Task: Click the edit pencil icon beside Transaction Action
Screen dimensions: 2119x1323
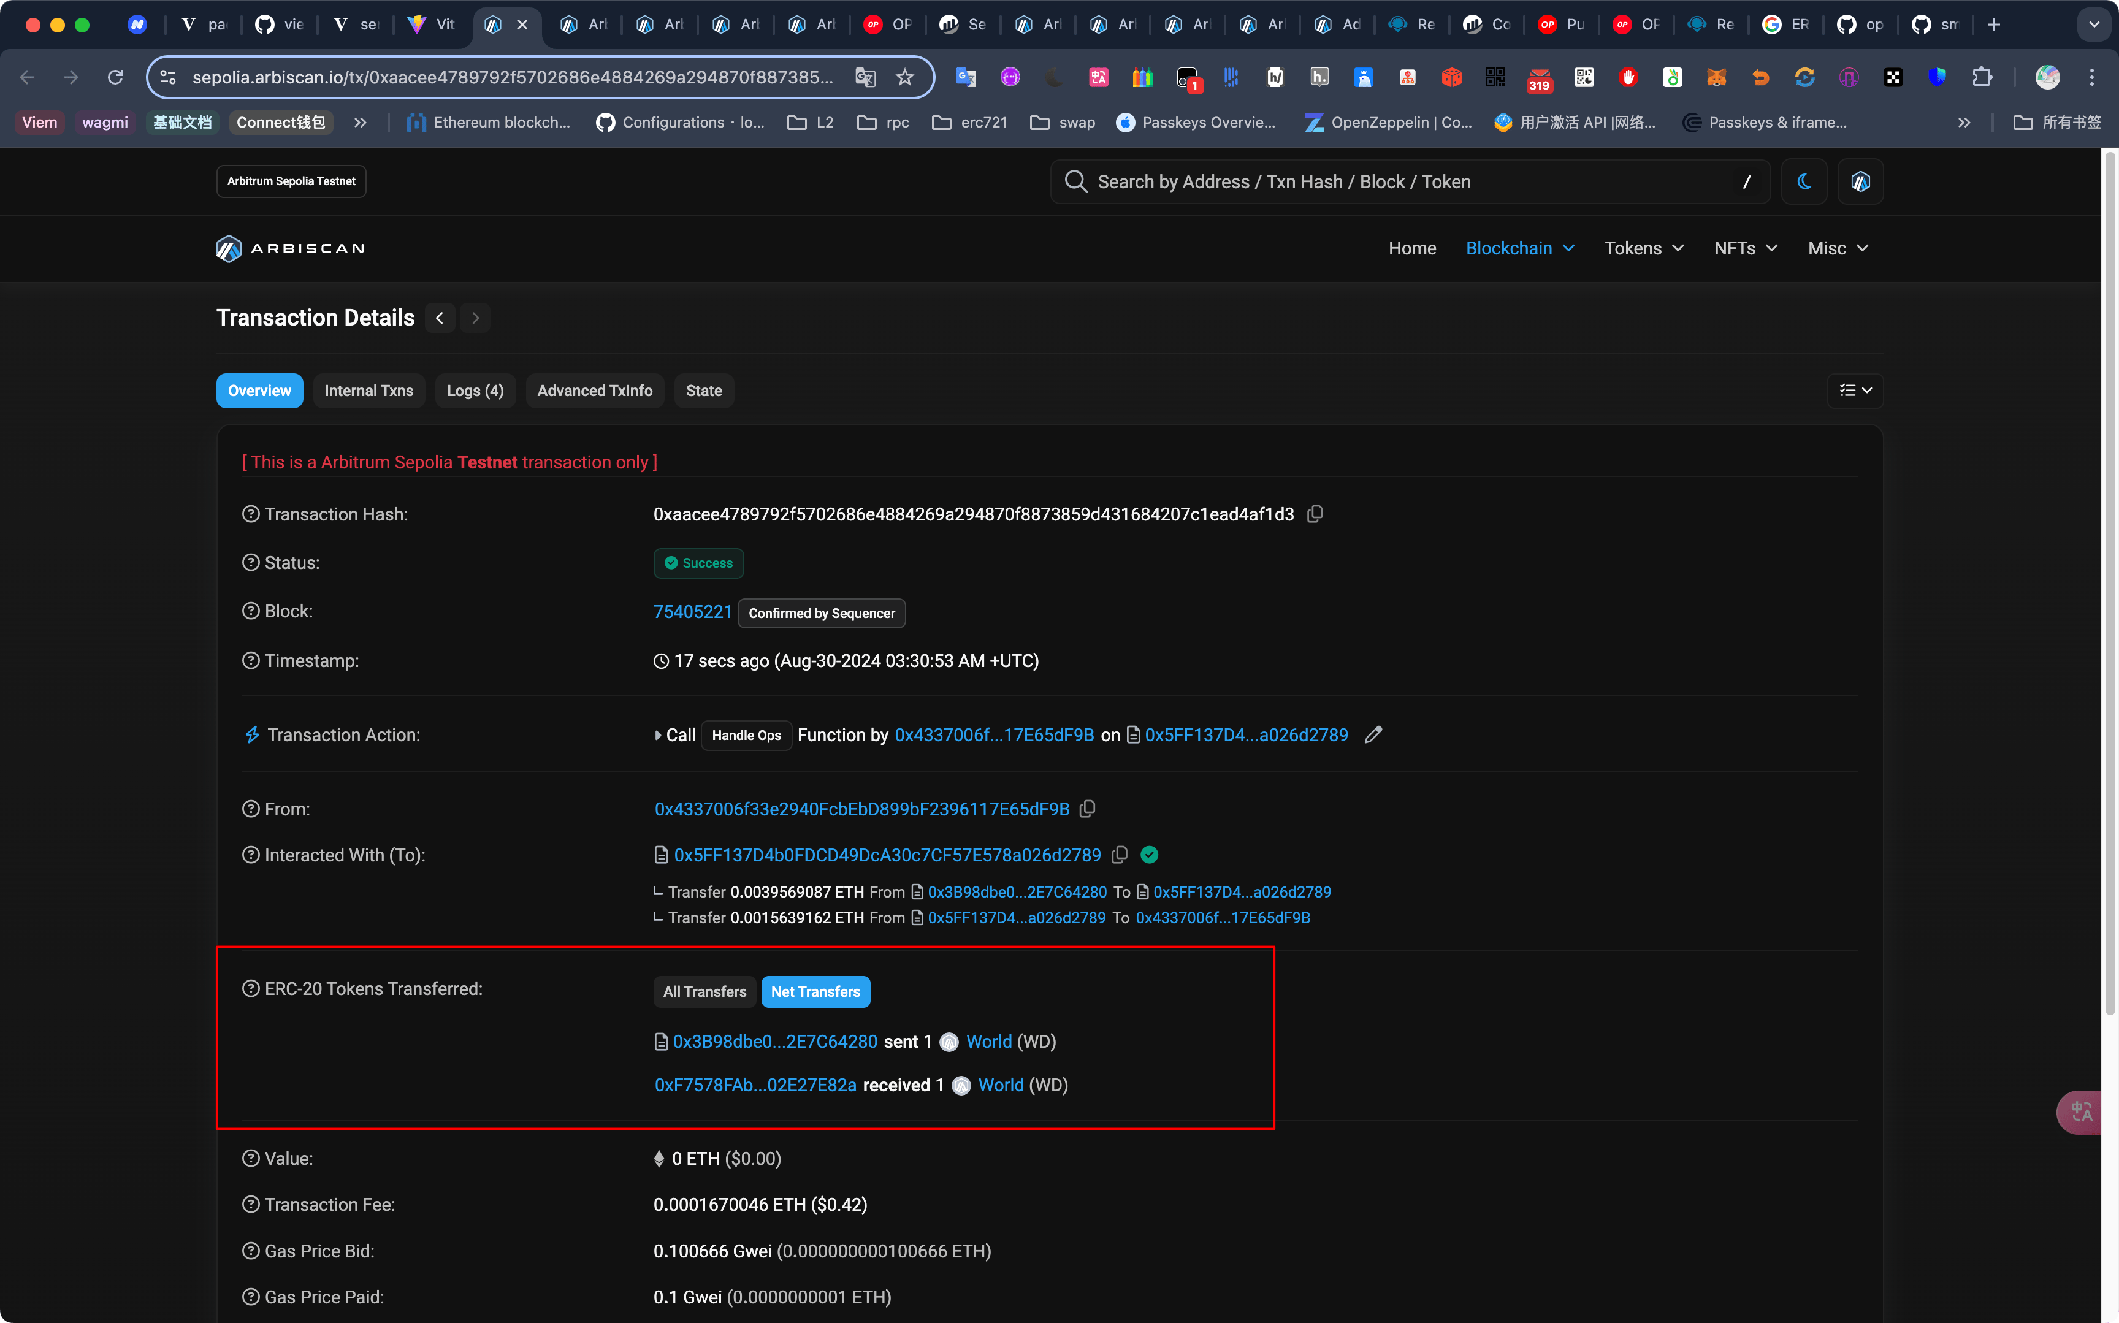Action: click(x=1373, y=735)
